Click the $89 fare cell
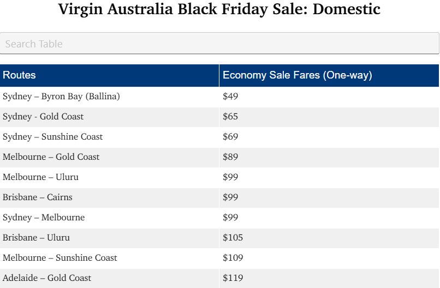The width and height of the screenshot is (440, 288). pos(230,157)
